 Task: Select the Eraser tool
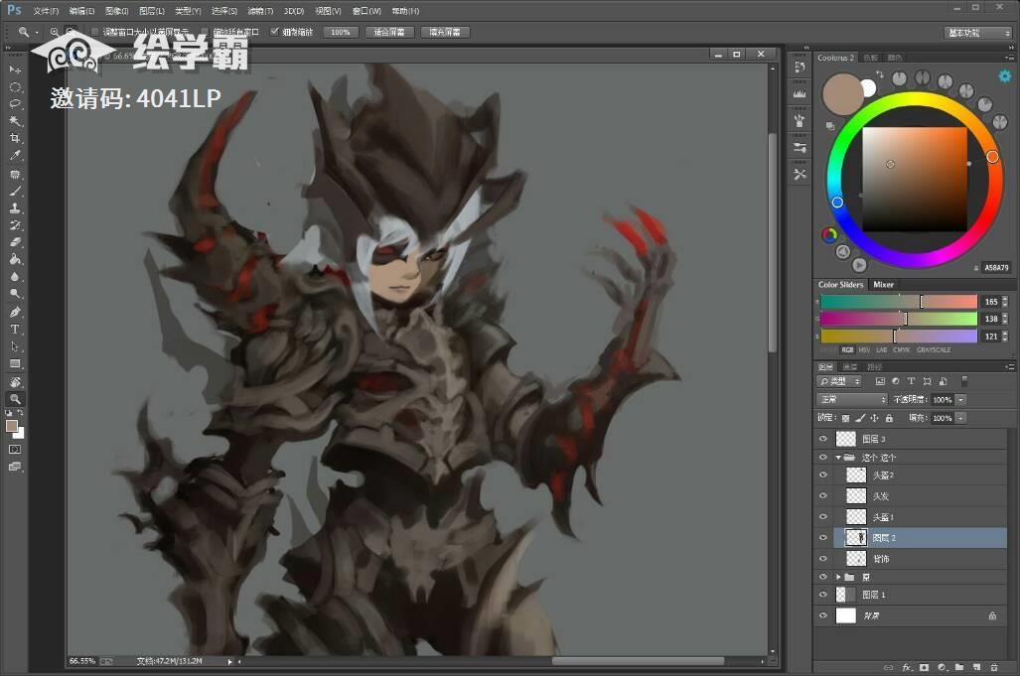point(15,242)
